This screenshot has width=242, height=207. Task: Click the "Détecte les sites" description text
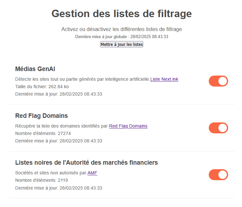point(83,79)
